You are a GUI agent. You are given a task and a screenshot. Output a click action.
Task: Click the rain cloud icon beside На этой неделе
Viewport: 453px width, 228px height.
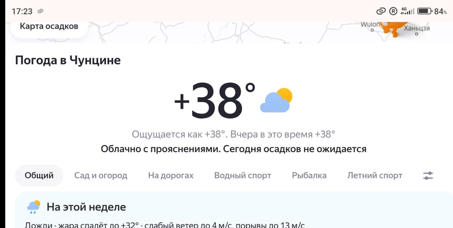pos(33,206)
